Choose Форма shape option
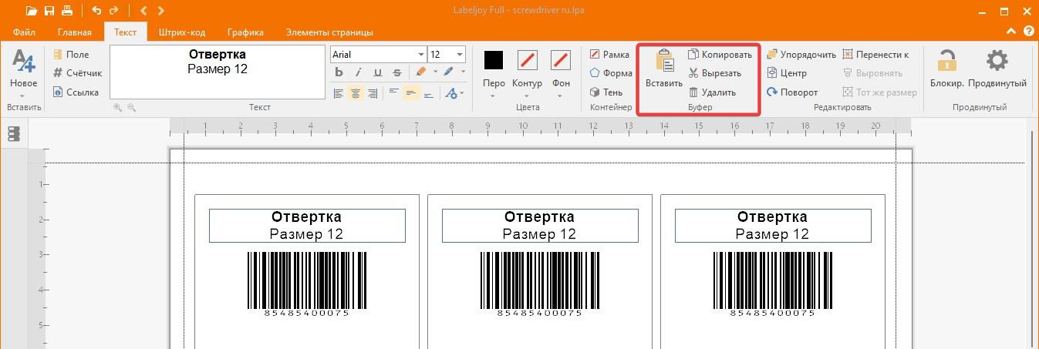Viewport: 1039px width, 349px height. point(611,73)
